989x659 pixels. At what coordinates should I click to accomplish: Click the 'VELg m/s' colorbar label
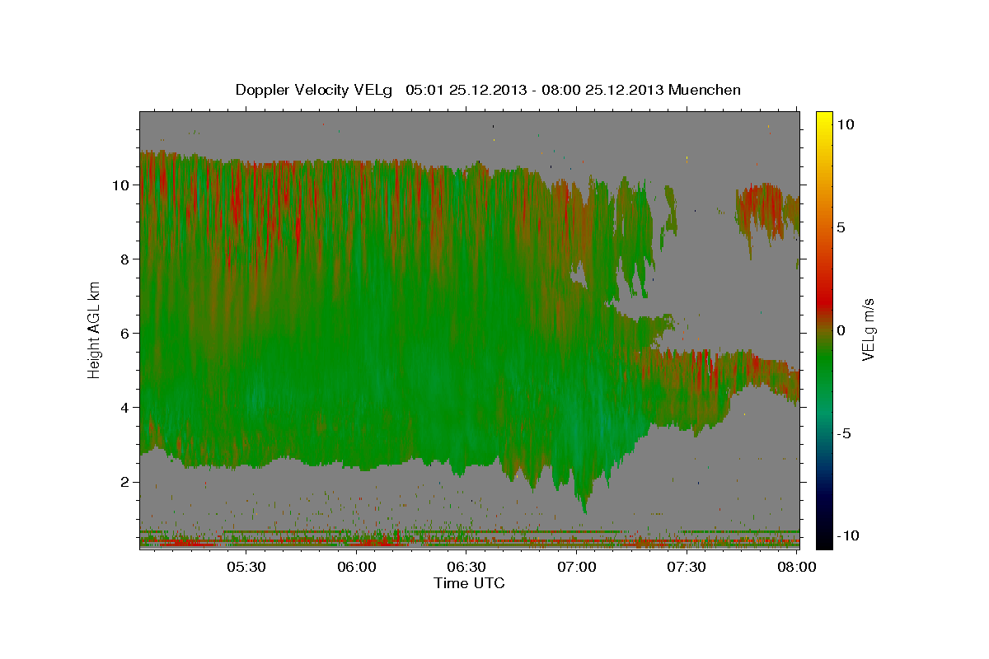868,329
